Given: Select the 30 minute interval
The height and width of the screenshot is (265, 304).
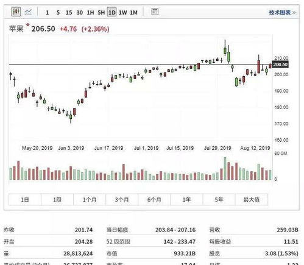Looking at the screenshot, I should [x=80, y=13].
